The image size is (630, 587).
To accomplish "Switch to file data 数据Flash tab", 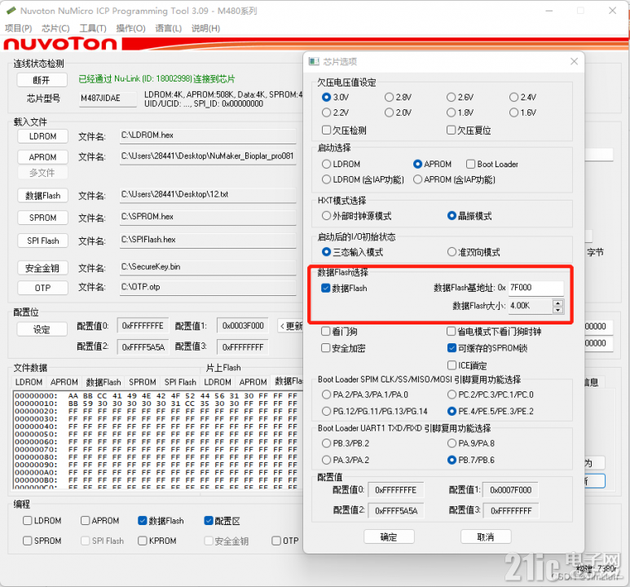I will 104,382.
